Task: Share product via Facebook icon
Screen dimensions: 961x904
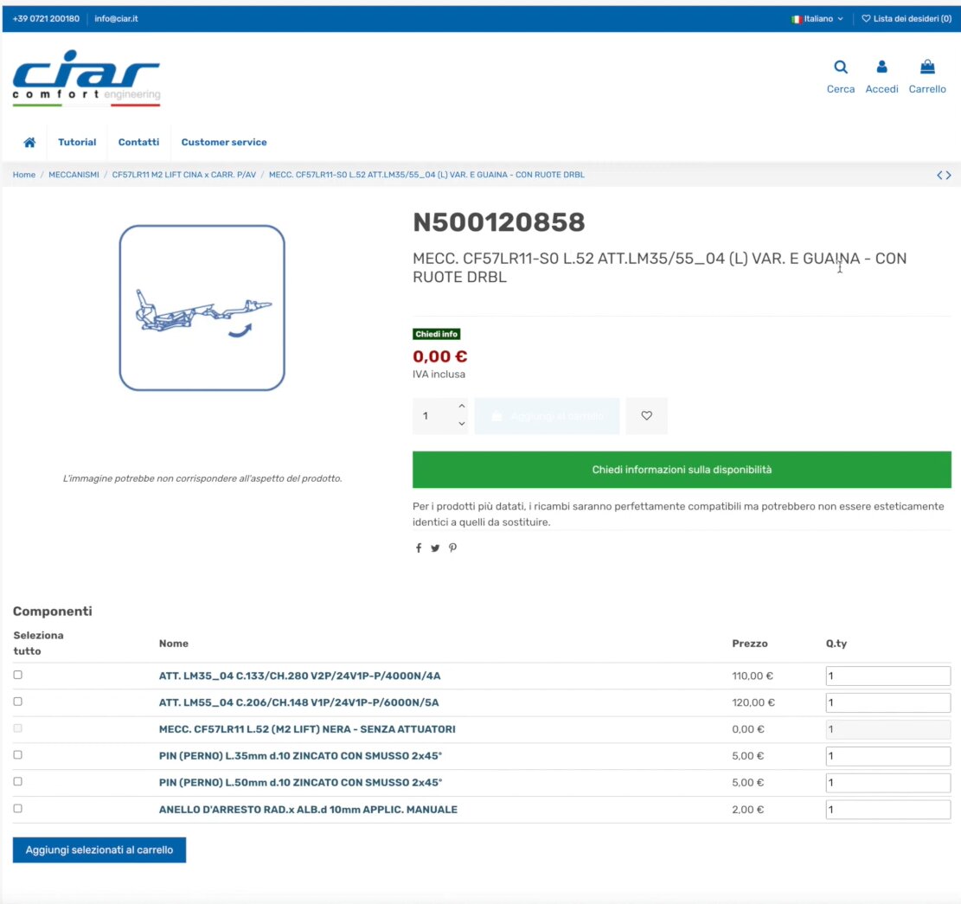Action: (x=419, y=548)
